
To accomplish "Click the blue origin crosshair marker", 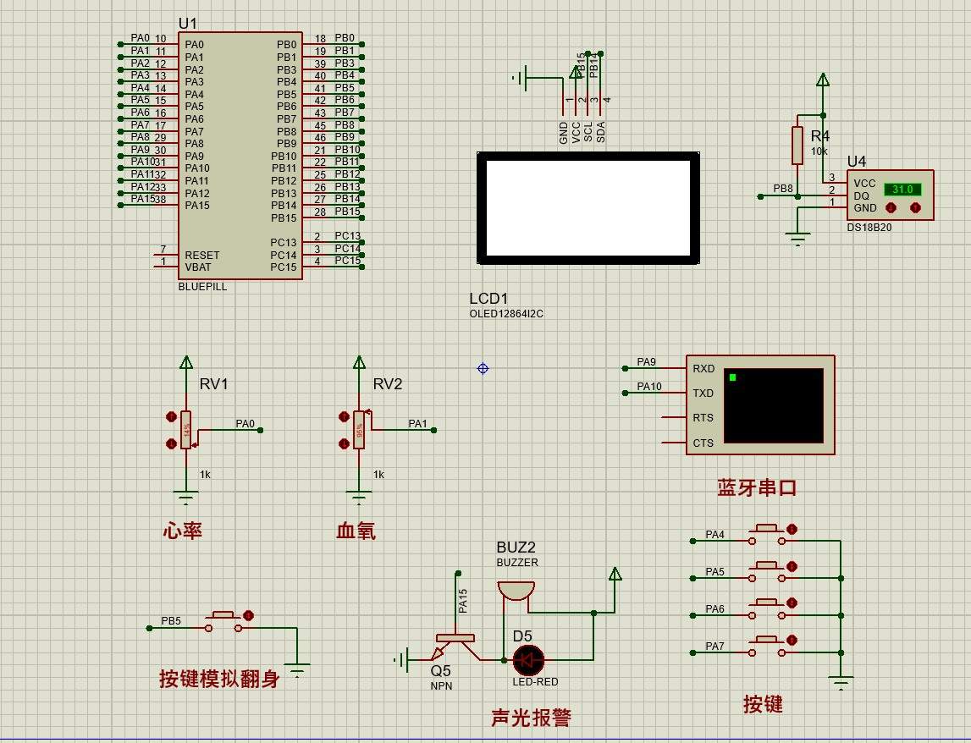I will pos(483,368).
